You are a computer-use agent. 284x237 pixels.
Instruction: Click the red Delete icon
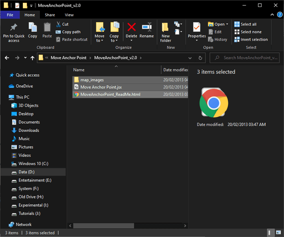pyautogui.click(x=131, y=27)
